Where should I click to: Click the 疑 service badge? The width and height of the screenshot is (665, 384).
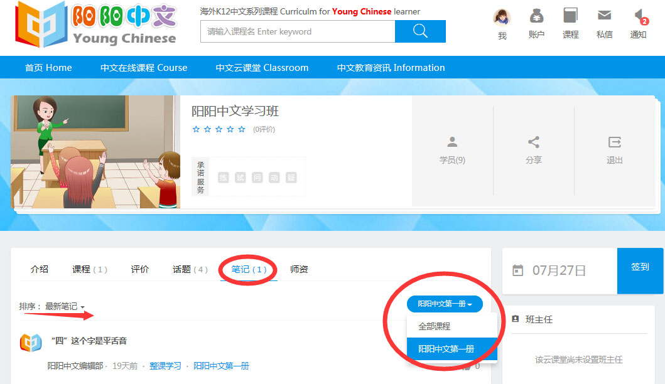click(291, 178)
